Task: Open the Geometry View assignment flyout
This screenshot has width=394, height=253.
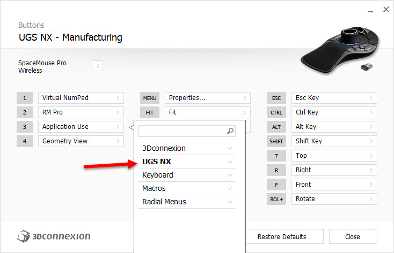Action: pyautogui.click(x=81, y=141)
